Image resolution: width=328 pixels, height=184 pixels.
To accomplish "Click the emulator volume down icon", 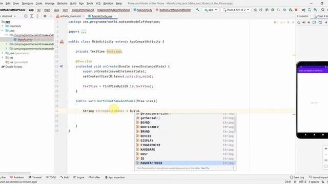I will coord(309,22).
